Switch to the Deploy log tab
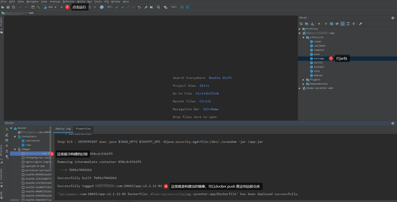 (x=63, y=129)
